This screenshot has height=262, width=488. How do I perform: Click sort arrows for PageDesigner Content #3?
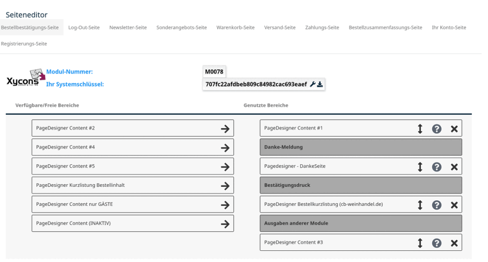[x=420, y=242]
